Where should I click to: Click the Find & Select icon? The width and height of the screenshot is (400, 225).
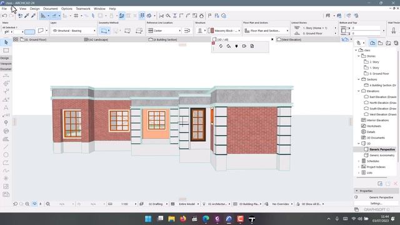(x=20, y=16)
